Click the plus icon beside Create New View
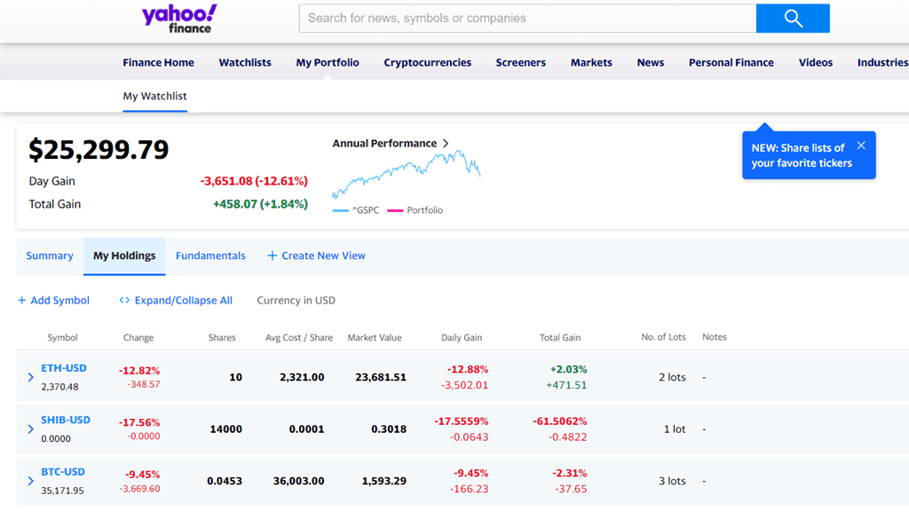This screenshot has height=519, width=909. (x=272, y=256)
